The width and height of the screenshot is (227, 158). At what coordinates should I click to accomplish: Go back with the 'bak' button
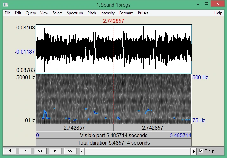click(70, 151)
